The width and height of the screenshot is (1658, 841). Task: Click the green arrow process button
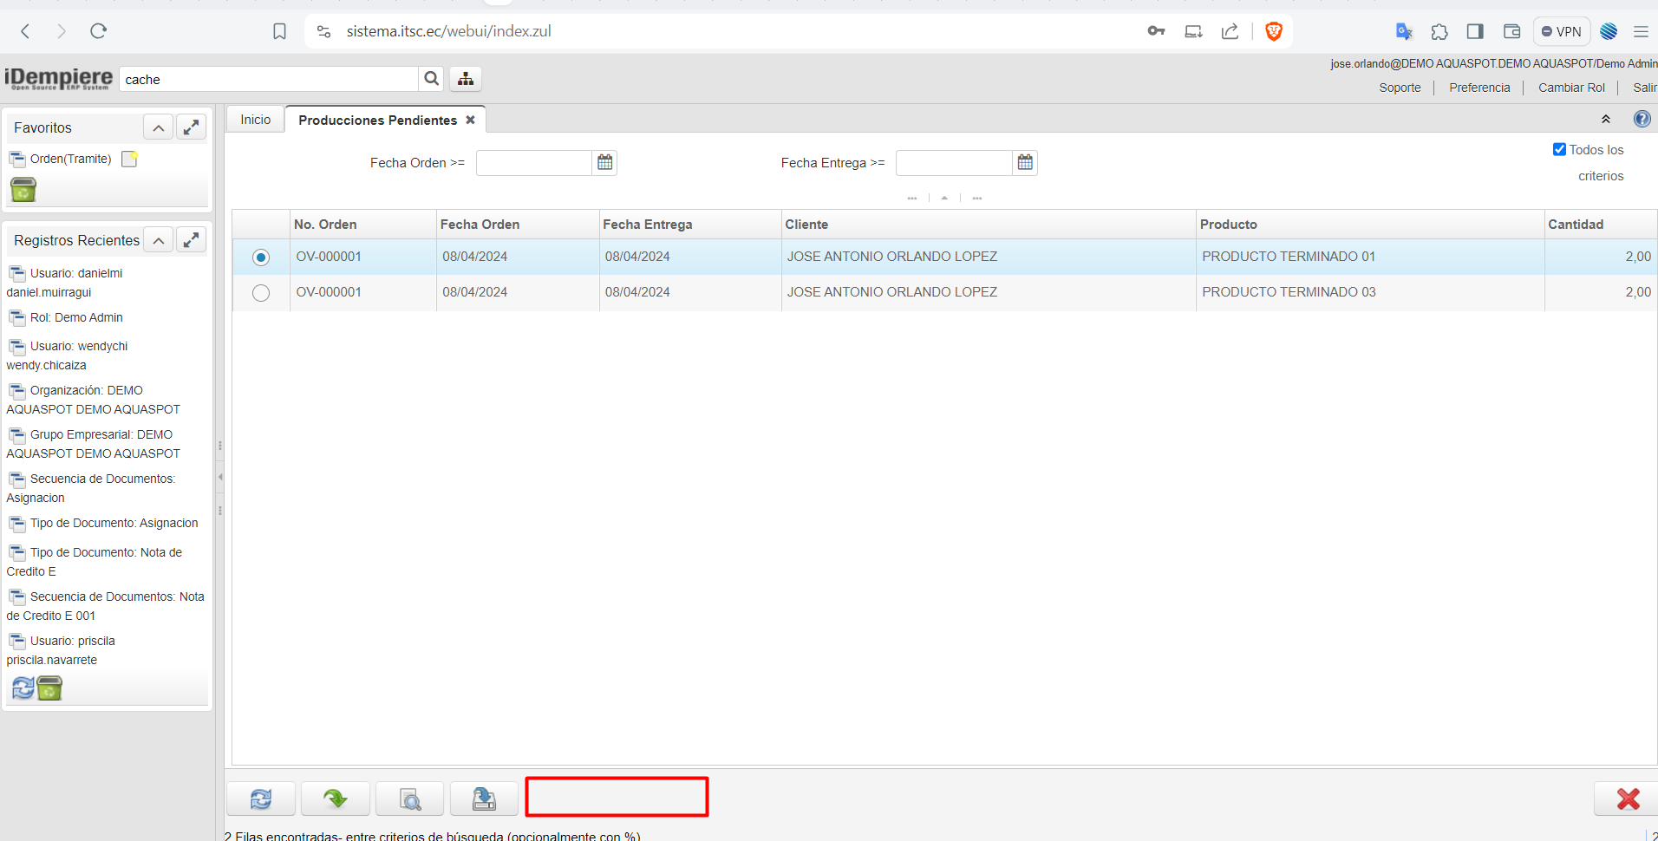pyautogui.click(x=336, y=799)
